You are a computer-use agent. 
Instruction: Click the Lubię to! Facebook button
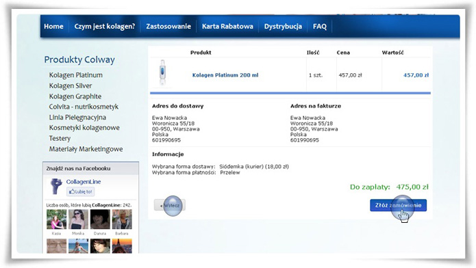coord(80,191)
